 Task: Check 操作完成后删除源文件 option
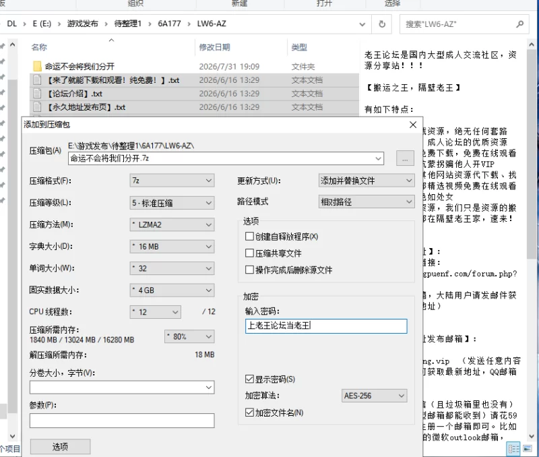pyautogui.click(x=249, y=270)
